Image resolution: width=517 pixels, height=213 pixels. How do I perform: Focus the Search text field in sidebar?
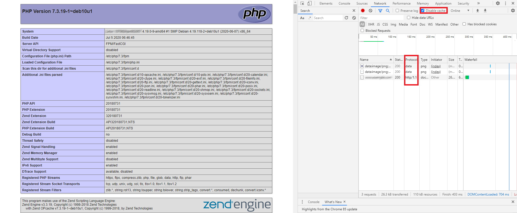click(328, 18)
